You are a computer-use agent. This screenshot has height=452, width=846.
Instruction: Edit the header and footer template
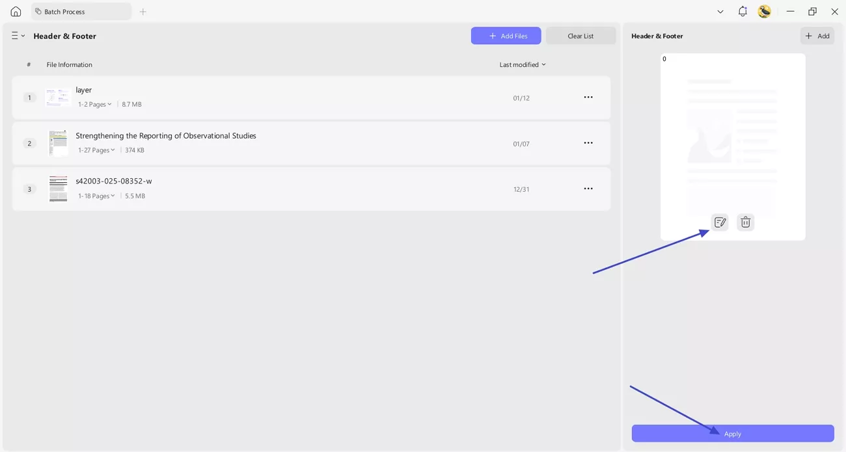(x=720, y=222)
